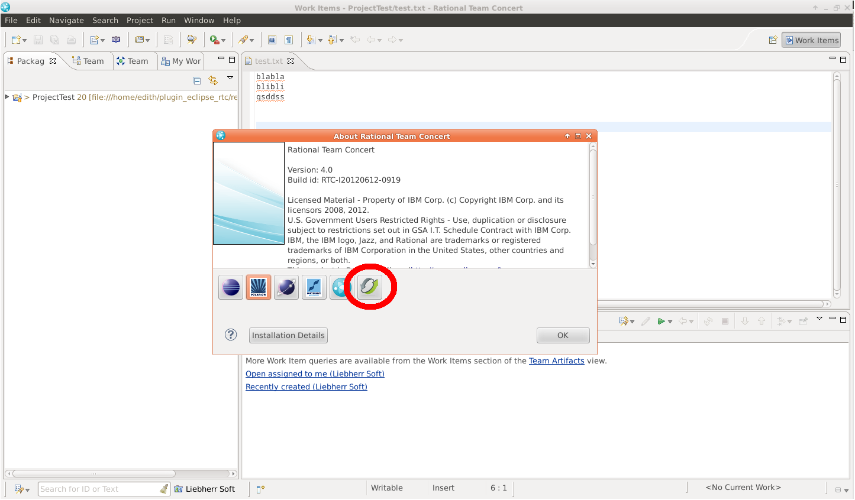The image size is (855, 500).
Task: Click the Print icon in main toolbar
Action: click(x=71, y=40)
